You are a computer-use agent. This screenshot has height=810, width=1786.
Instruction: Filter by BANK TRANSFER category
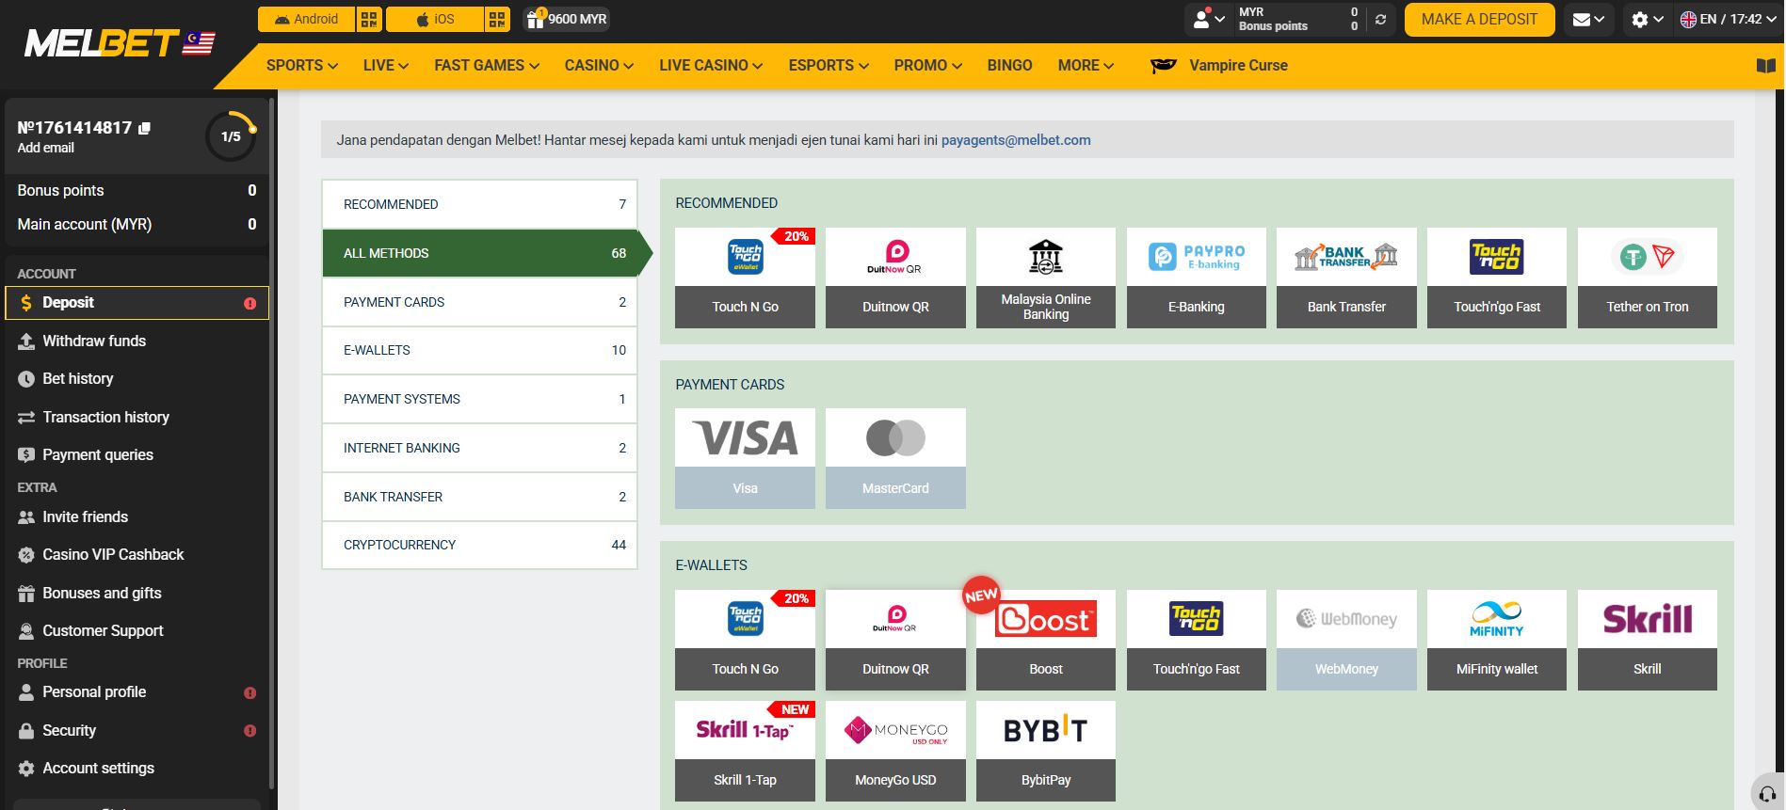[479, 497]
